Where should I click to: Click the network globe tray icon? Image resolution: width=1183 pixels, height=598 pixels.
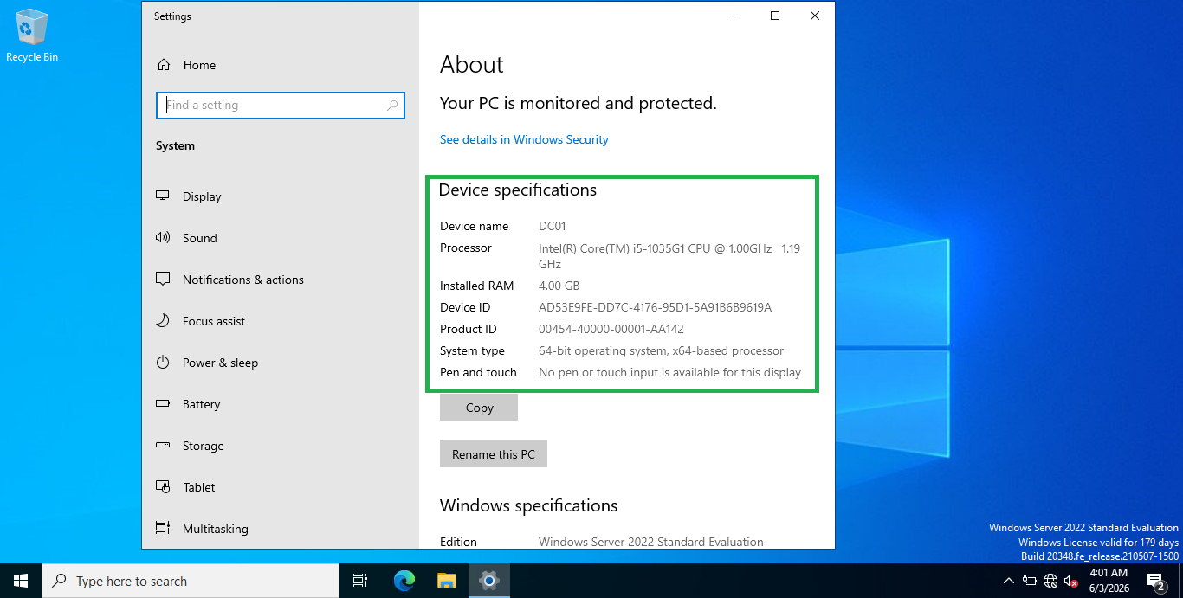(1050, 581)
